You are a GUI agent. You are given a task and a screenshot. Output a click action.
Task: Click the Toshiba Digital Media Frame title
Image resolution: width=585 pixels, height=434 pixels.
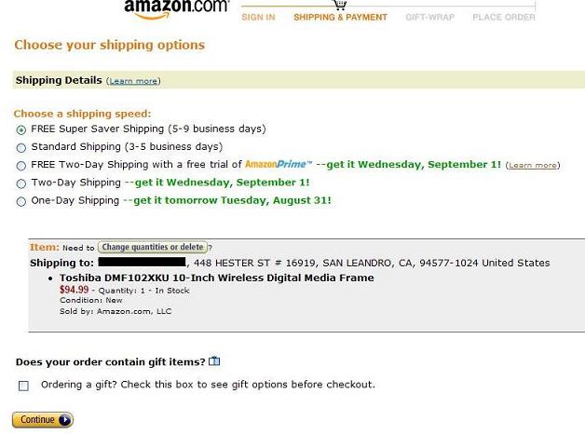[x=217, y=278]
